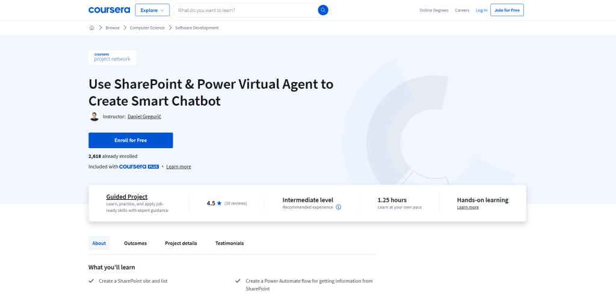Click the Coursera Plus logo
The image size is (616, 297).
139,167
